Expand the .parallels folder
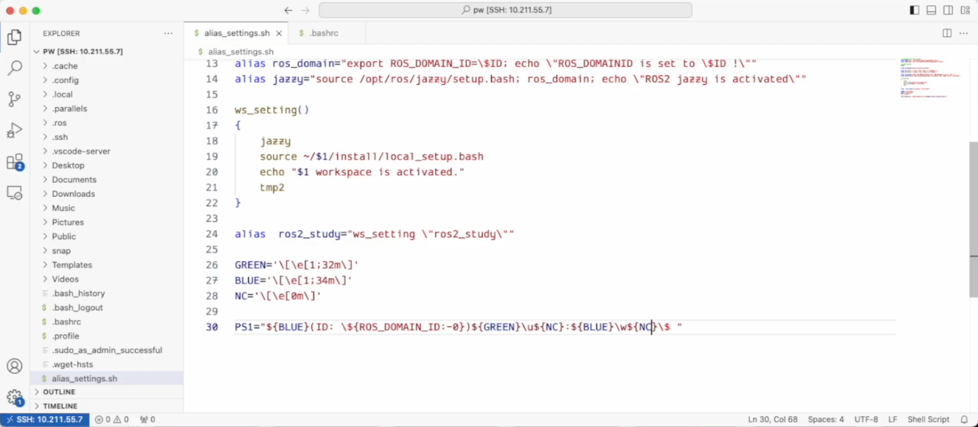 107,109
